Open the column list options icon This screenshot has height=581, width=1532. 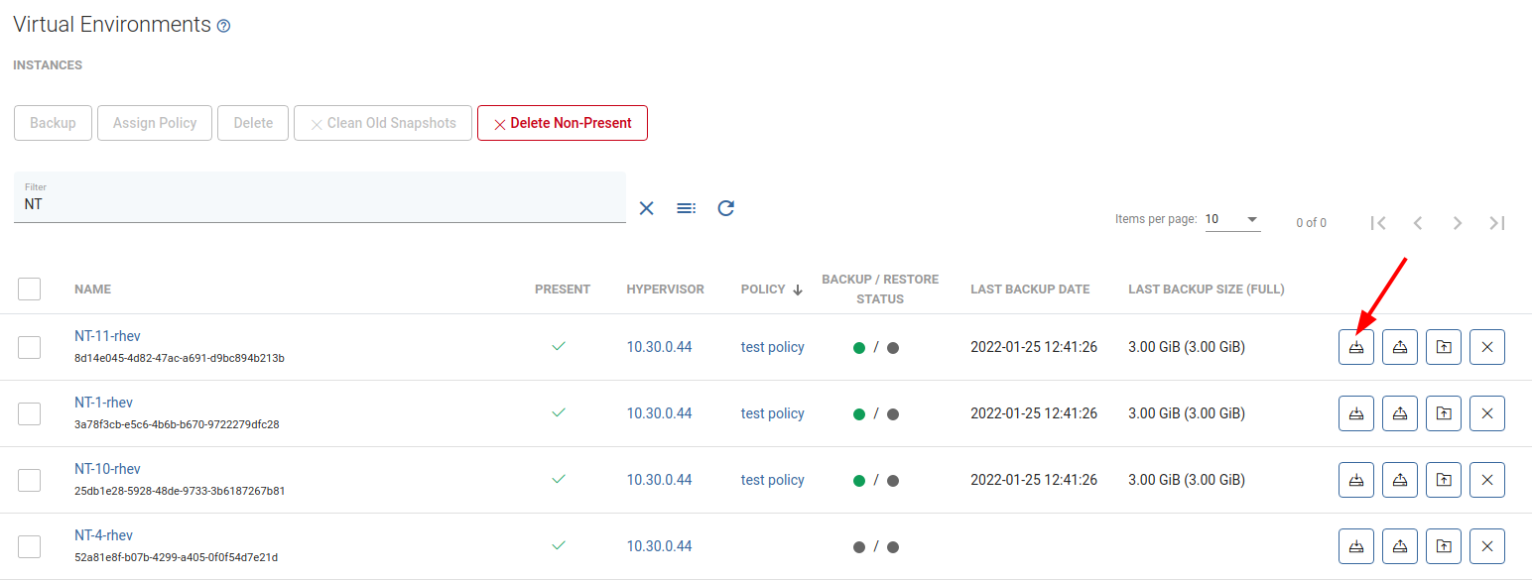(x=687, y=208)
